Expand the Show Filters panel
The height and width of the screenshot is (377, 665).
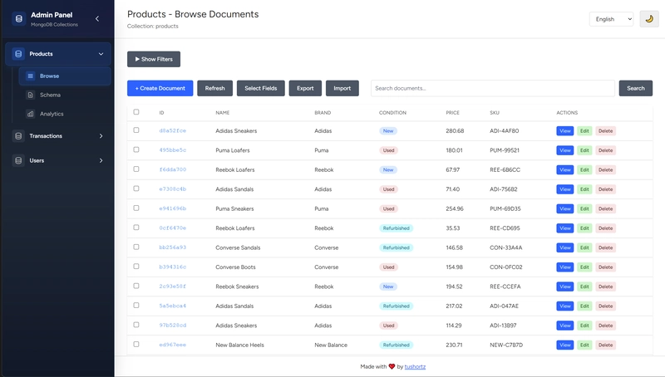click(x=154, y=59)
